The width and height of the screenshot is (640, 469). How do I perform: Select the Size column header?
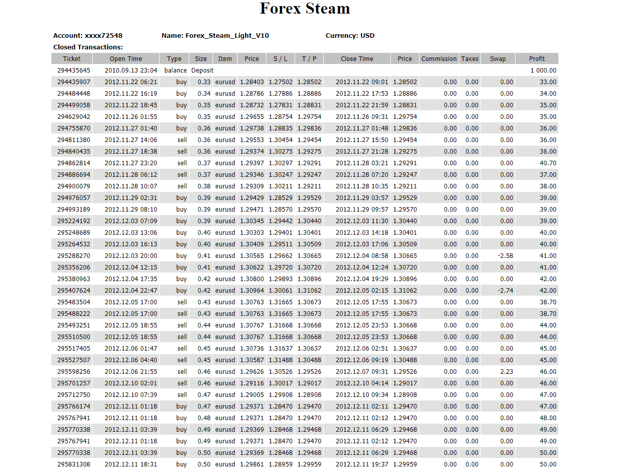click(201, 59)
